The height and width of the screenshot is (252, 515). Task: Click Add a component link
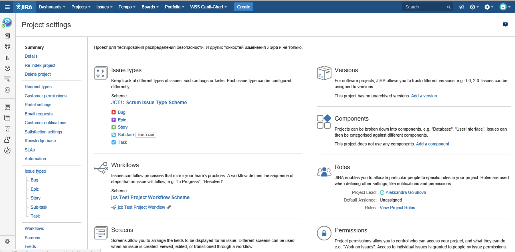(x=432, y=144)
